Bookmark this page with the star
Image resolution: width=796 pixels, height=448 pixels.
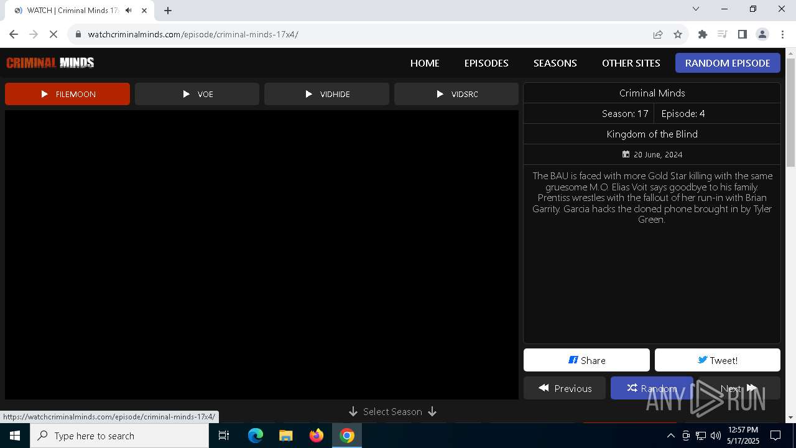coord(678,34)
